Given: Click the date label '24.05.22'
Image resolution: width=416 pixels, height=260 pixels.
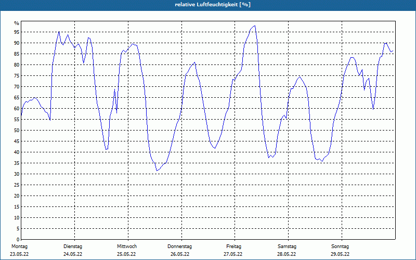Looking at the screenshot, I should [x=73, y=254].
